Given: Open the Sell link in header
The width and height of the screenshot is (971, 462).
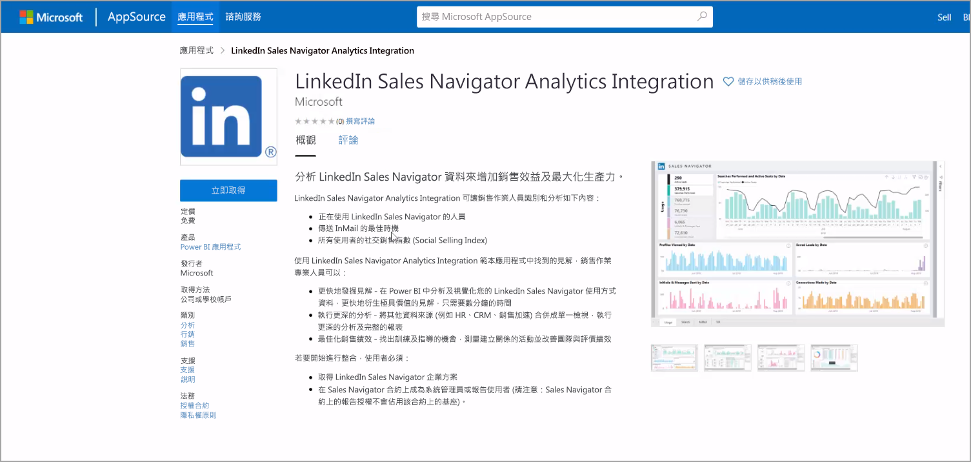Looking at the screenshot, I should click(945, 17).
